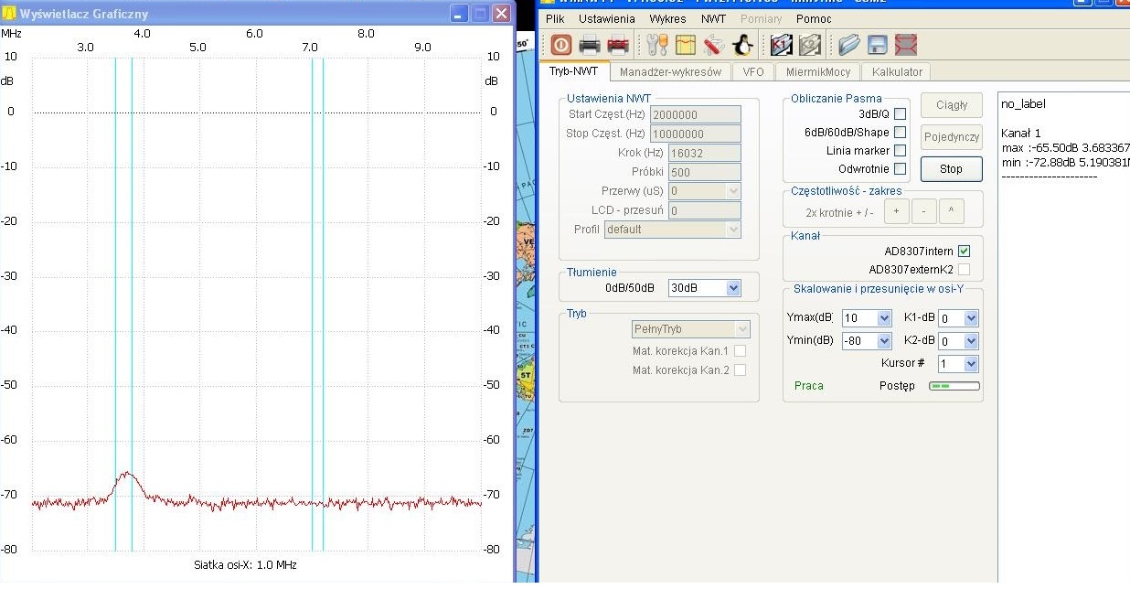The image size is (1130, 589).
Task: Click the red power/exit toolbar icon
Action: click(x=561, y=45)
